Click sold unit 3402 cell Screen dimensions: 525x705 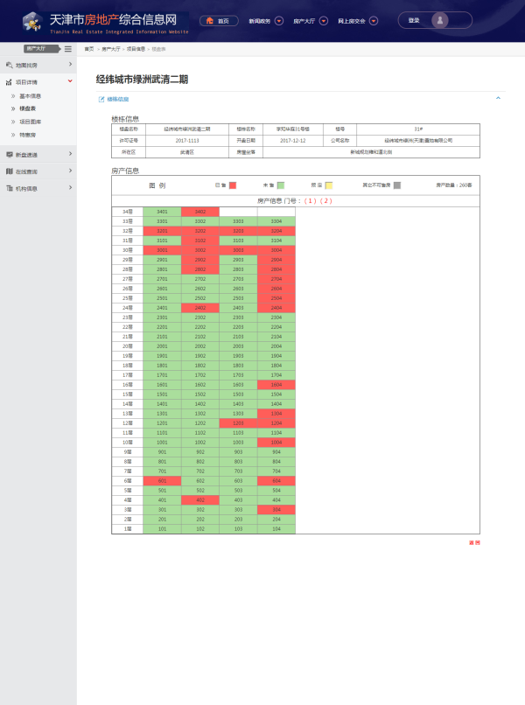[x=200, y=212]
